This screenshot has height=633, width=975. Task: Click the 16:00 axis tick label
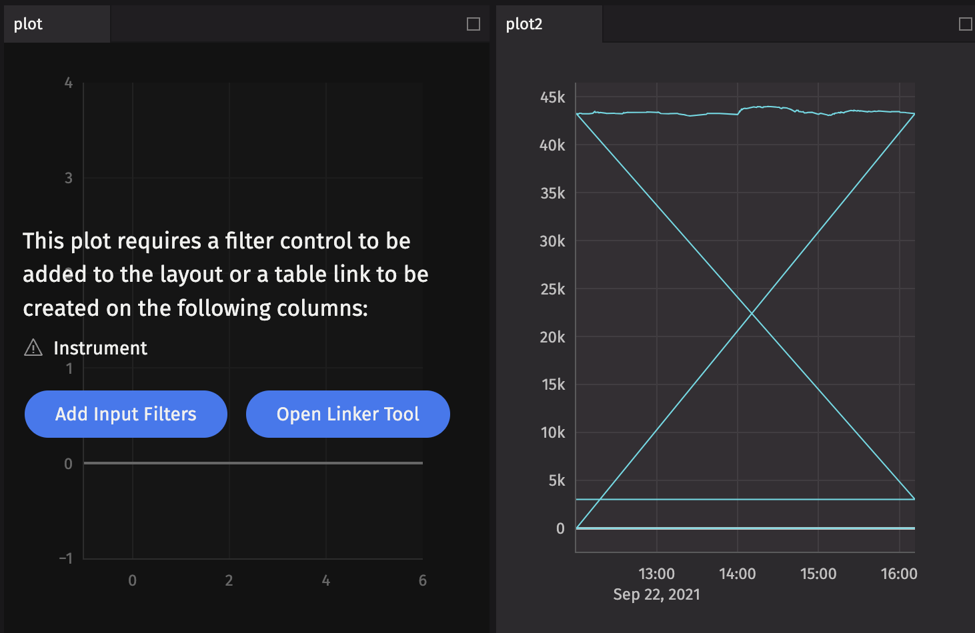click(899, 573)
